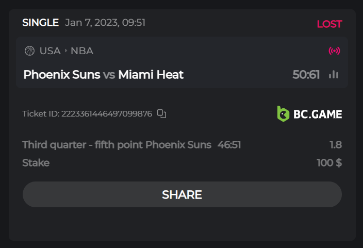
Task: Click the basketball sport icon
Action: 29,51
